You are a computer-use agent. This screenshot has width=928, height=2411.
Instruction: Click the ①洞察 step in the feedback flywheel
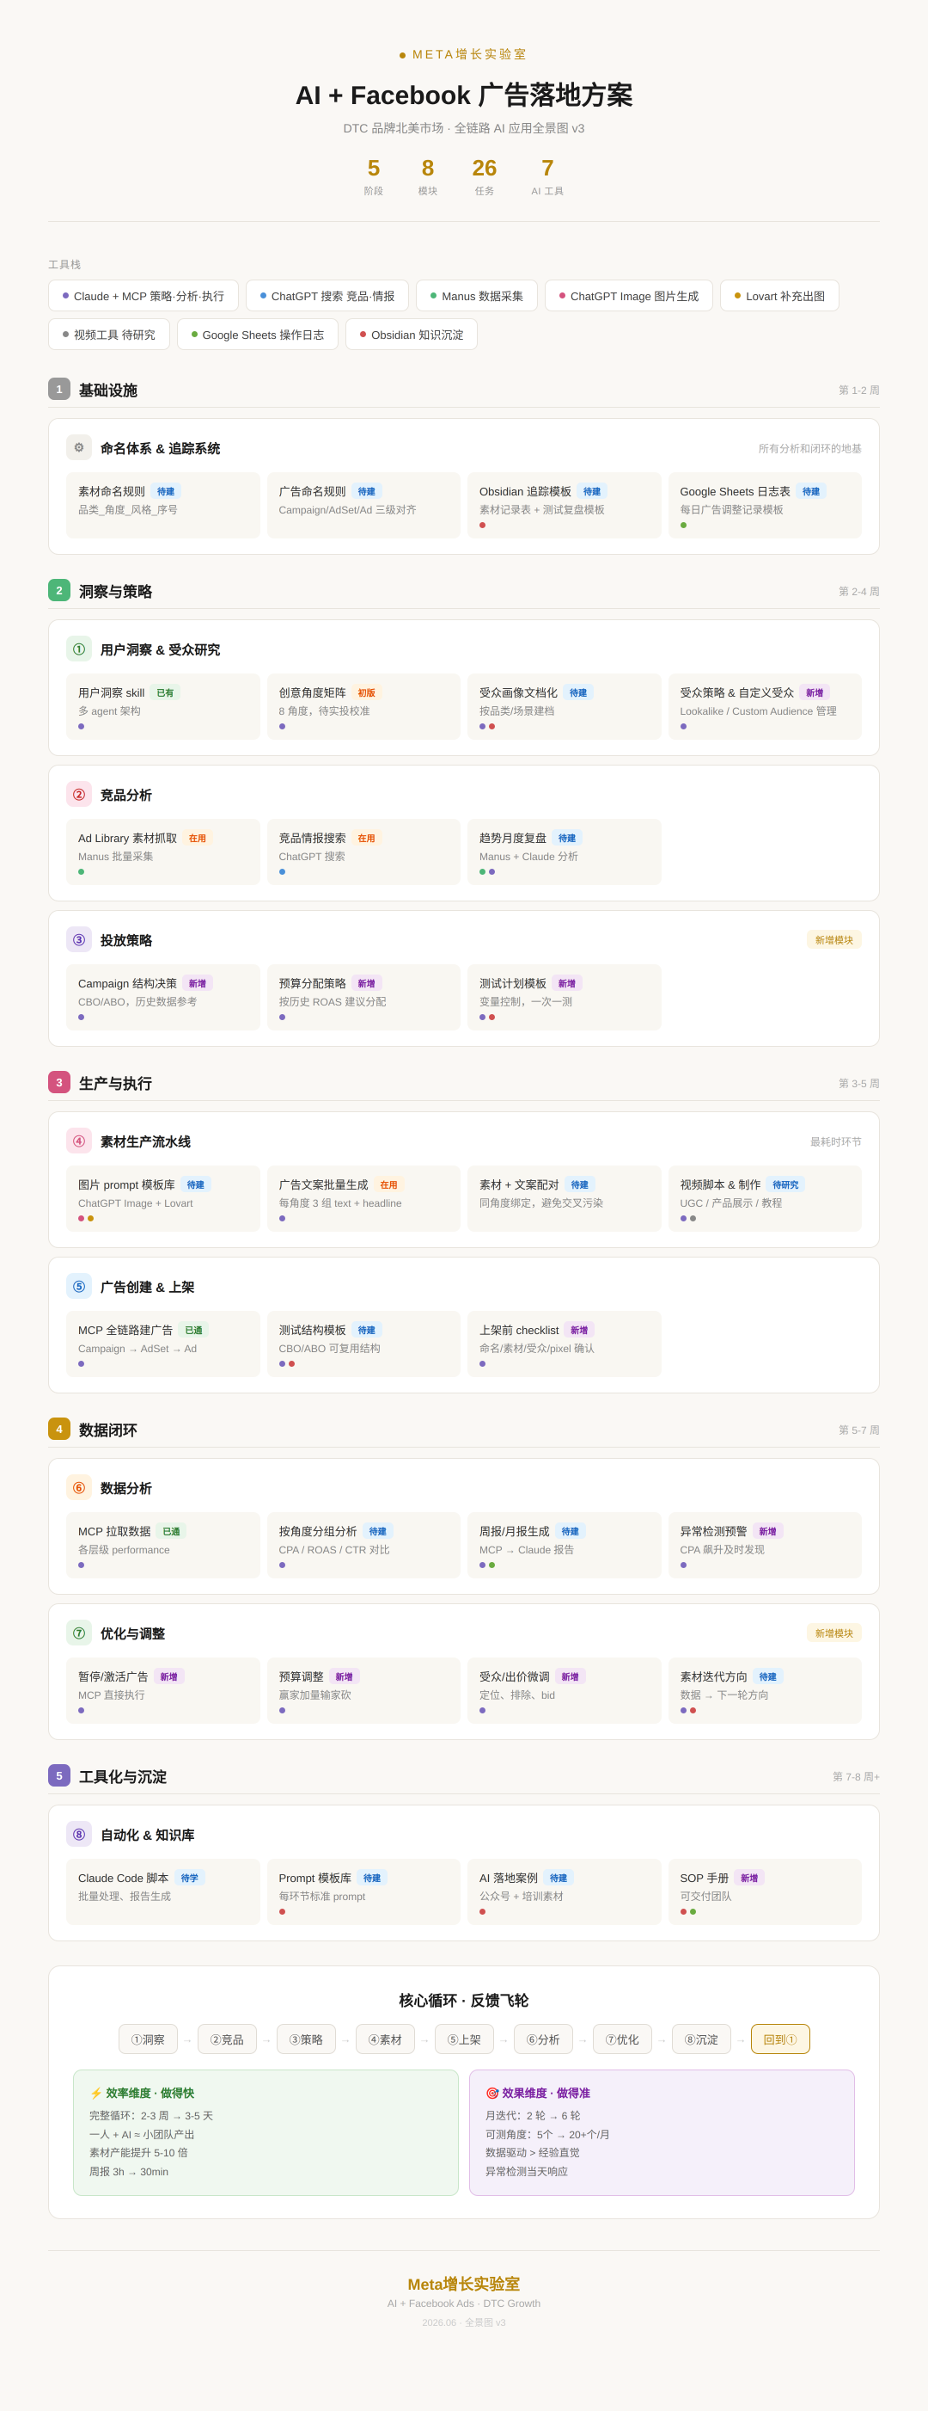click(x=148, y=2039)
